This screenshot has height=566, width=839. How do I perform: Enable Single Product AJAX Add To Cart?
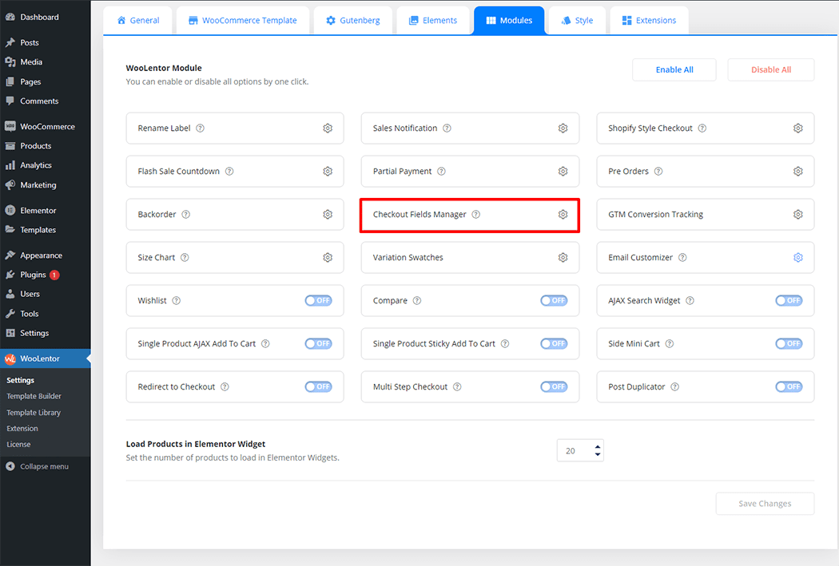coord(318,343)
